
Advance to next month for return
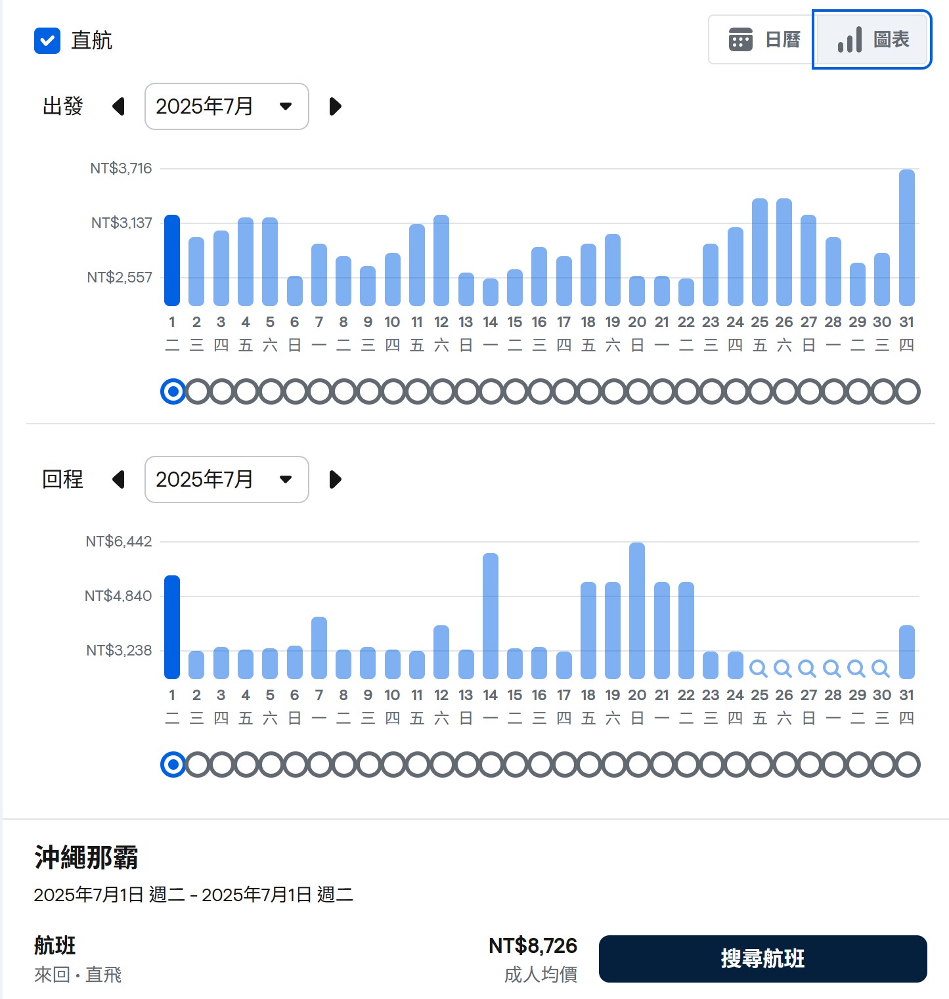pos(335,479)
